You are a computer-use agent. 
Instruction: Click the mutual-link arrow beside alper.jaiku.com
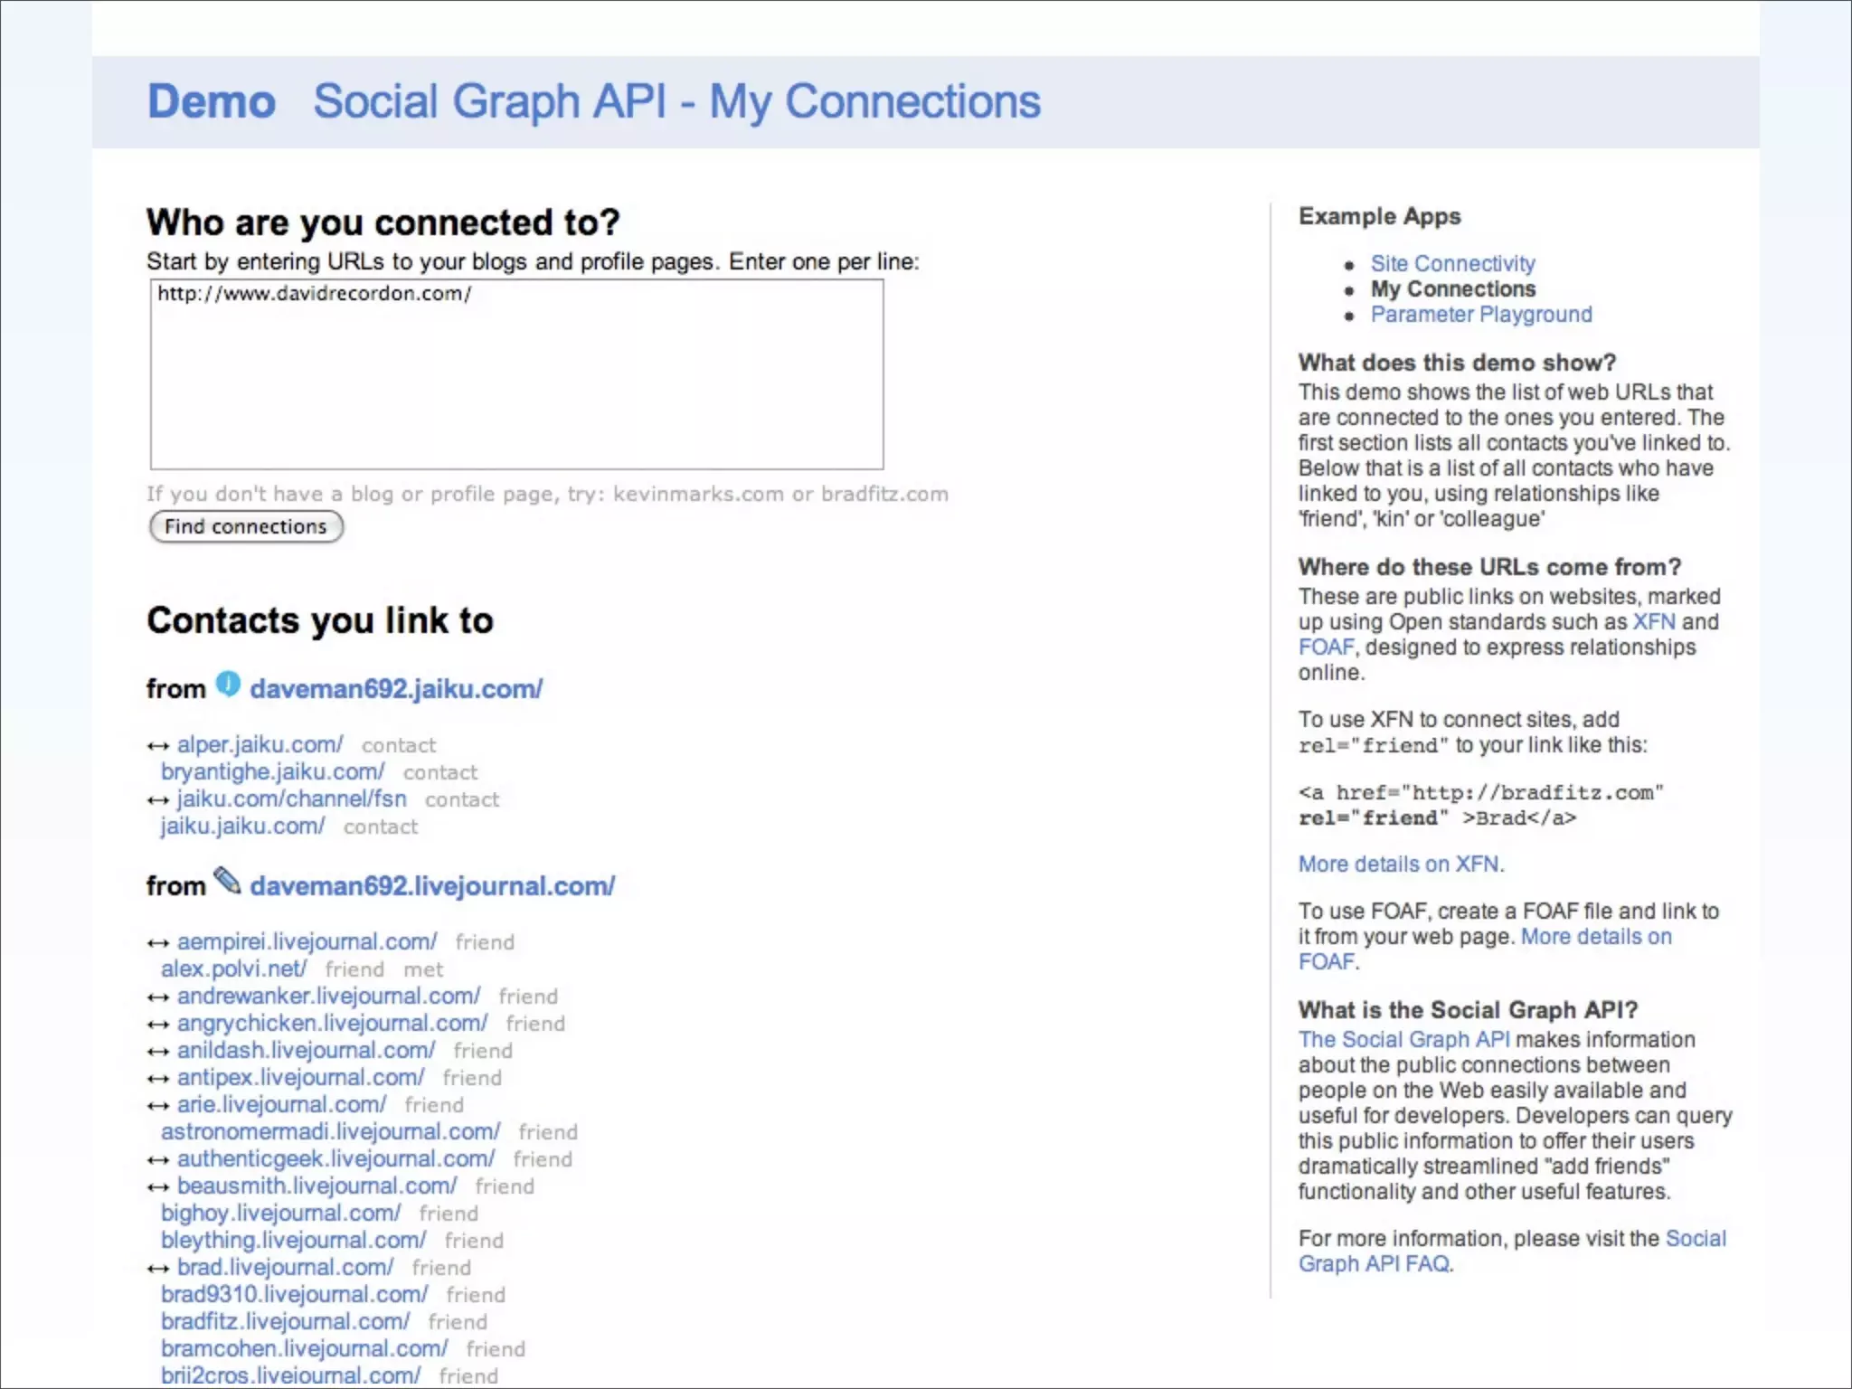pos(158,746)
